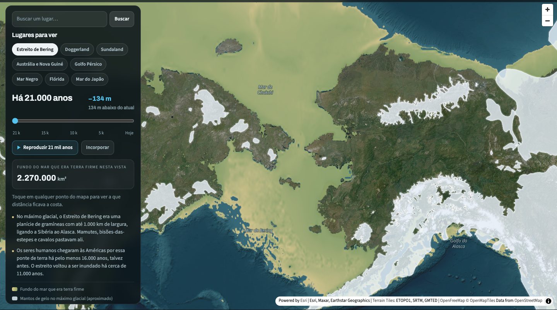Click the 'Mar de Chukchi' map label
Viewport: 557px width, 310px height.
265,90
